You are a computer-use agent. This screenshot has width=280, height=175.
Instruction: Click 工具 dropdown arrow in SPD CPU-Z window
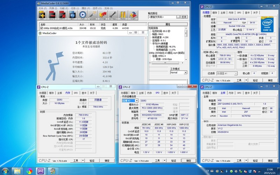(164, 161)
